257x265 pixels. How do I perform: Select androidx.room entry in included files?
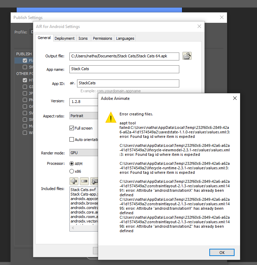pyautogui.click(x=84, y=217)
